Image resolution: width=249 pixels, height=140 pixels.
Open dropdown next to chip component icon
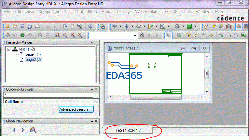pos(183,26)
